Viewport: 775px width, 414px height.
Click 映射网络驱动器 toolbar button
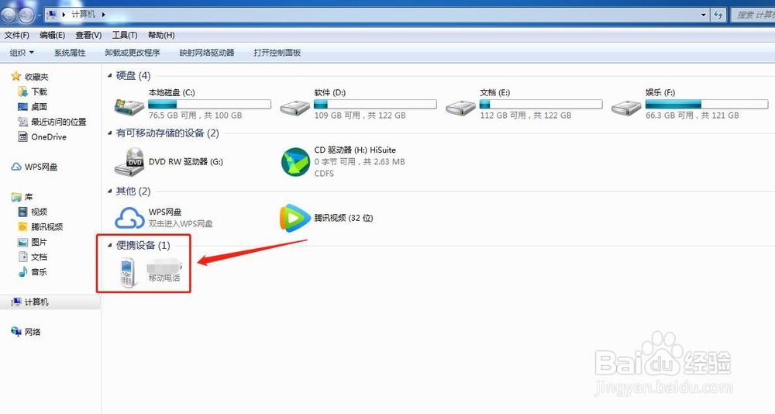207,53
